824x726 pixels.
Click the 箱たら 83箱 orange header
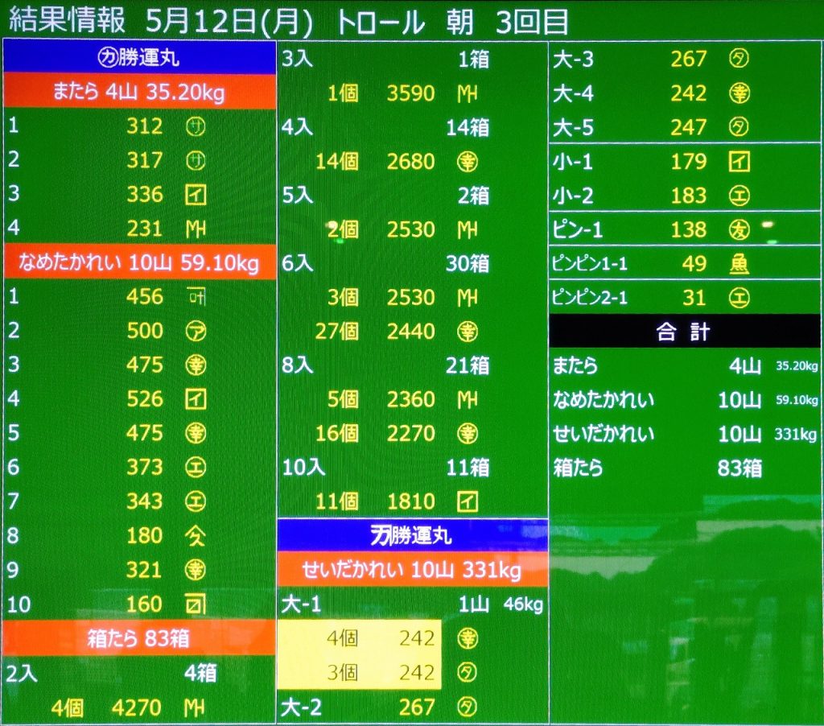tap(139, 639)
